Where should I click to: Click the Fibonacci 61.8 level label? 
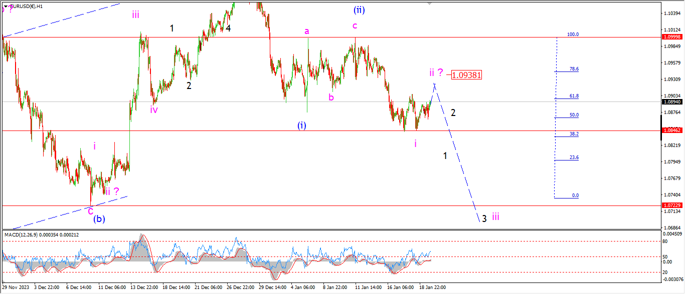pyautogui.click(x=573, y=96)
